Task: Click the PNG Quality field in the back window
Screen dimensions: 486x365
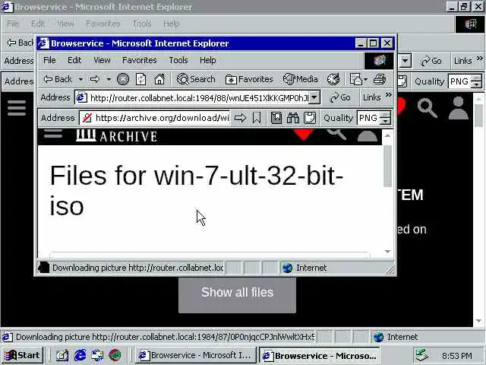Action: pyautogui.click(x=459, y=81)
